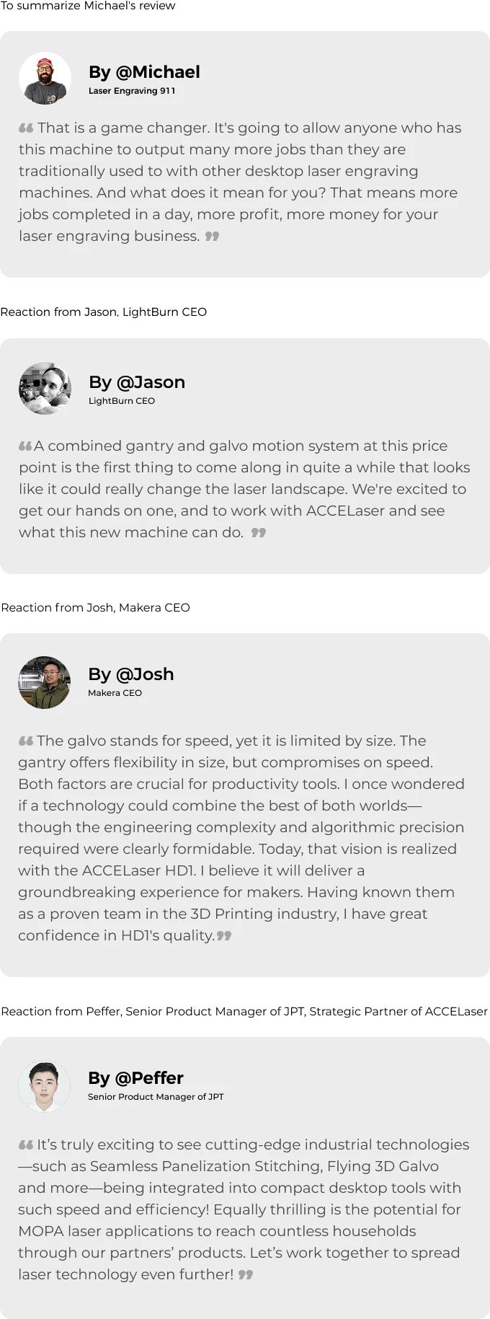Click the closing quote icon in Jason's review
Viewport: 490px width, 1319px height.
pos(259,533)
